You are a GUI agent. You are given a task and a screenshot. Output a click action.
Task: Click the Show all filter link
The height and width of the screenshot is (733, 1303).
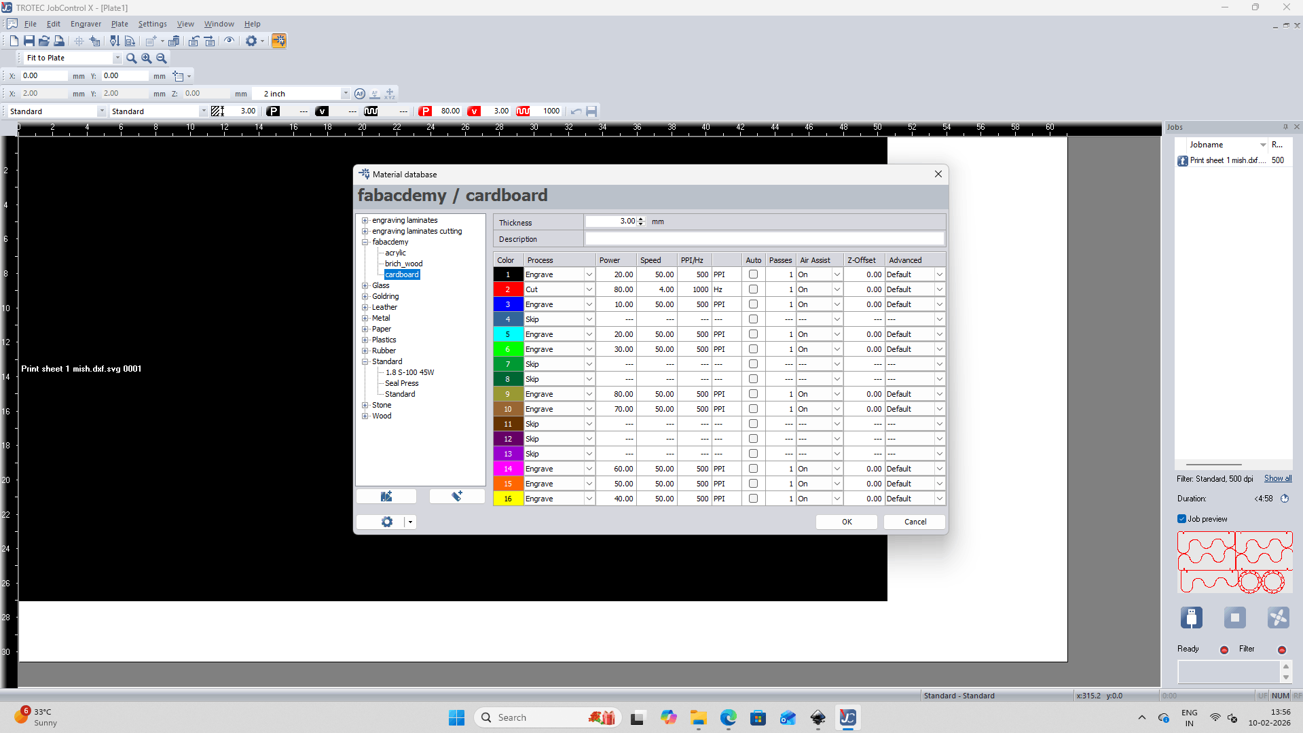coord(1278,479)
